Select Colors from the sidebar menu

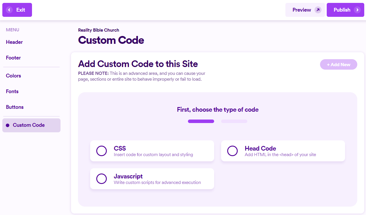tap(13, 76)
